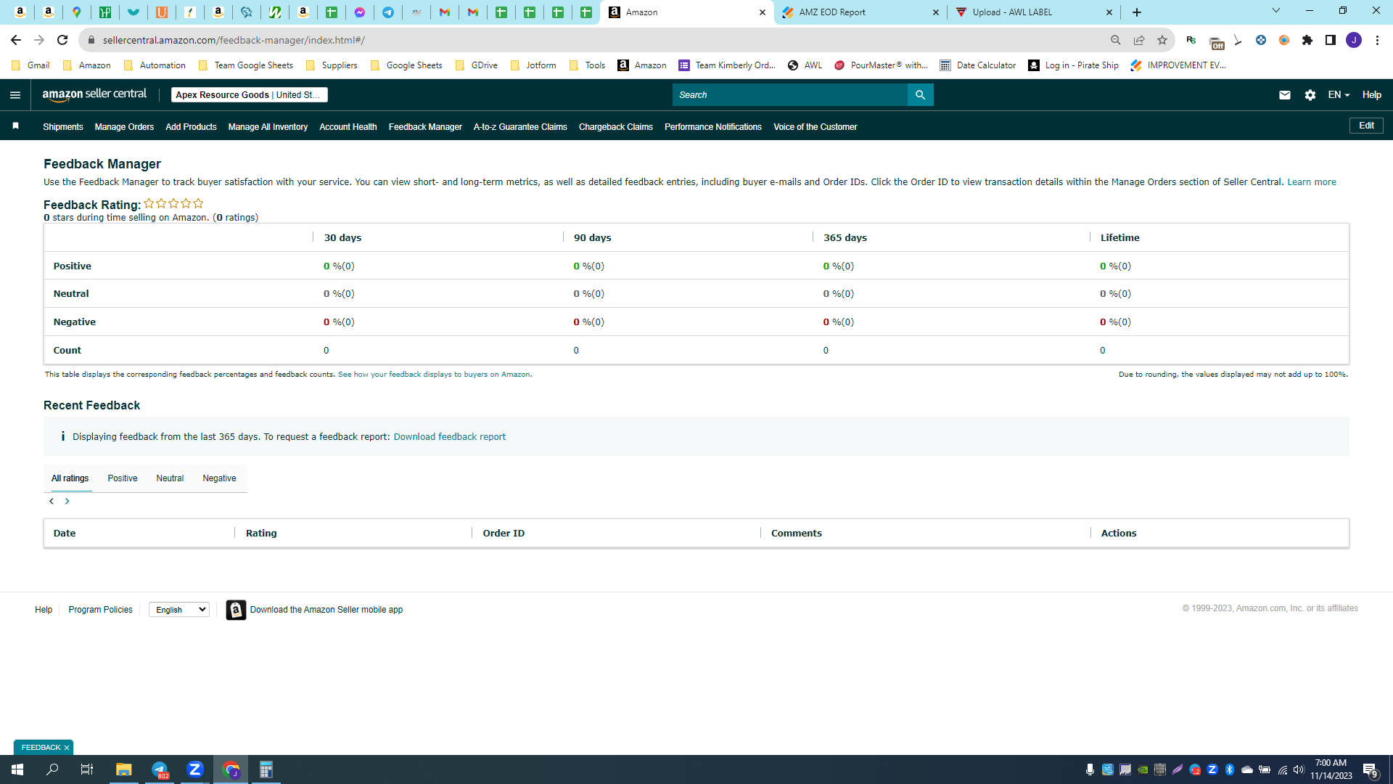
Task: Close the FEEDBACK widget
Action: point(67,748)
